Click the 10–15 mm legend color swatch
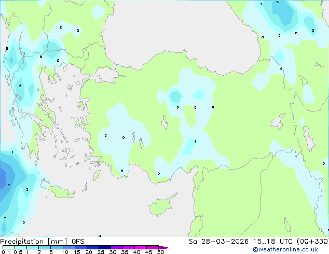This screenshot has width=329, height=254. pyautogui.click(x=68, y=247)
